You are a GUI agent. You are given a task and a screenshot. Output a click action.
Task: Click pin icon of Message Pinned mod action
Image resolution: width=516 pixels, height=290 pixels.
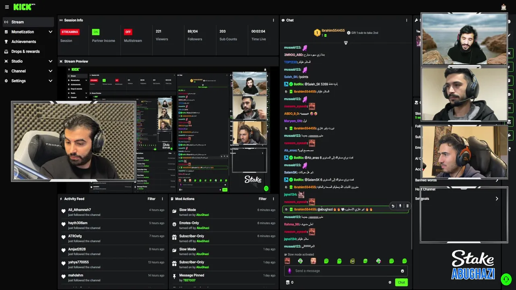(x=174, y=277)
